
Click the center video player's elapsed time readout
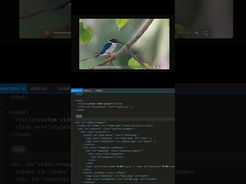(149, 67)
